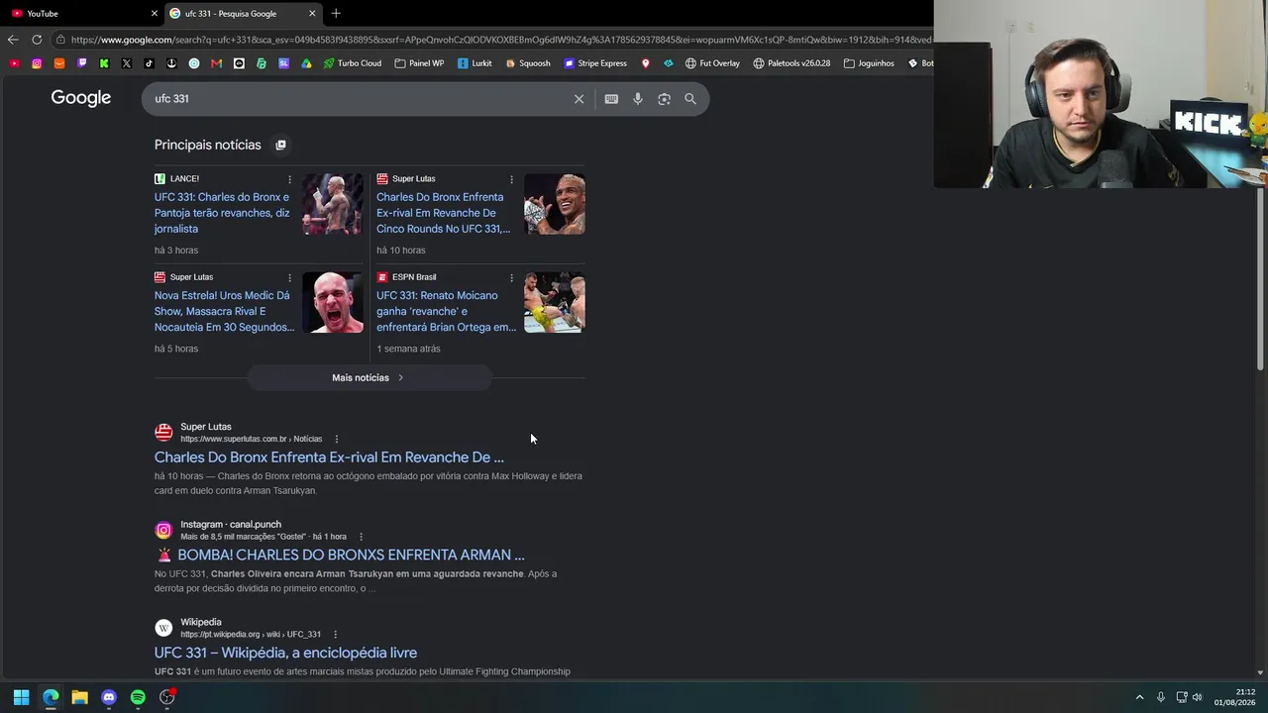The height and width of the screenshot is (713, 1268).
Task: Open more options for Super Lutas Charles Do Bronx card
Action: pyautogui.click(x=511, y=179)
